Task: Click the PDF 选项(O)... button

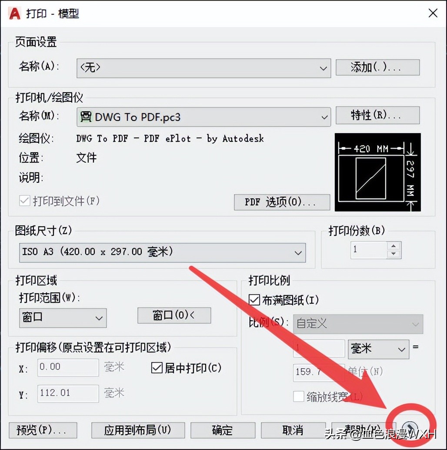Action: [x=282, y=202]
